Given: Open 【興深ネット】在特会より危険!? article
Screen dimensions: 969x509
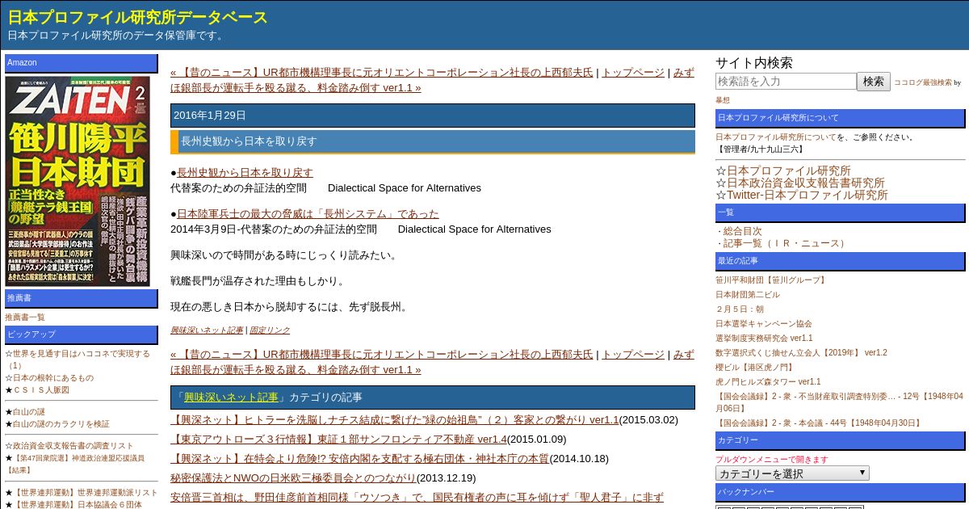Looking at the screenshot, I should click(x=359, y=458).
